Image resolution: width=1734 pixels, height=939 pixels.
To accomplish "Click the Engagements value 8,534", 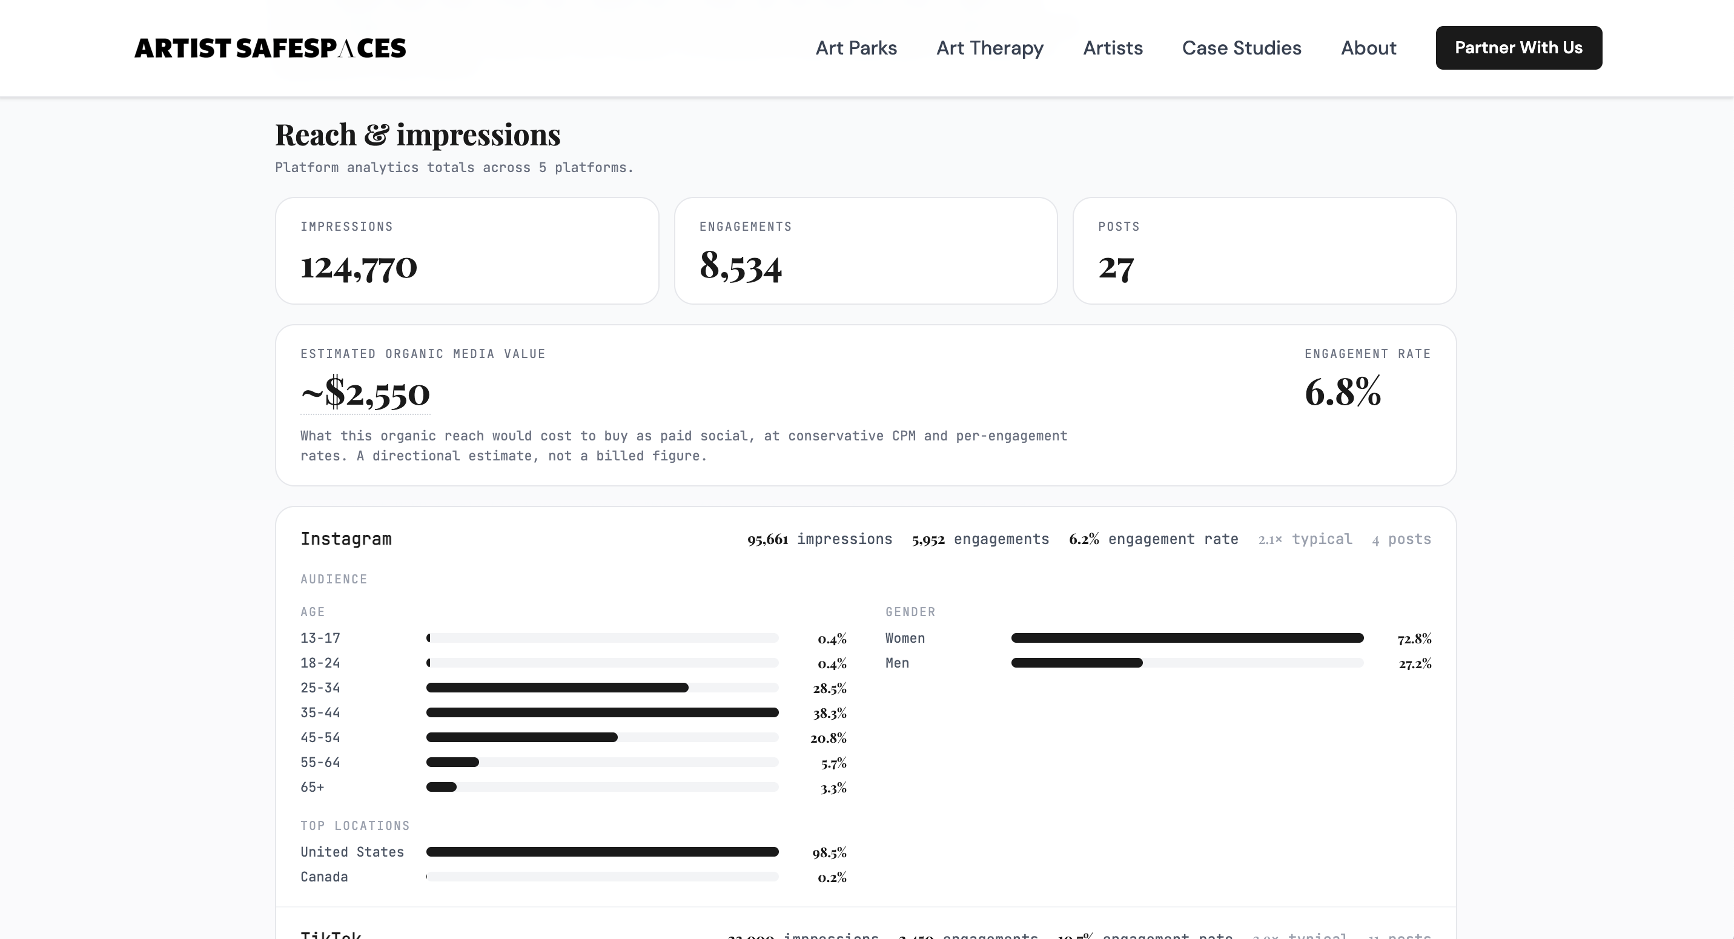I will point(741,267).
